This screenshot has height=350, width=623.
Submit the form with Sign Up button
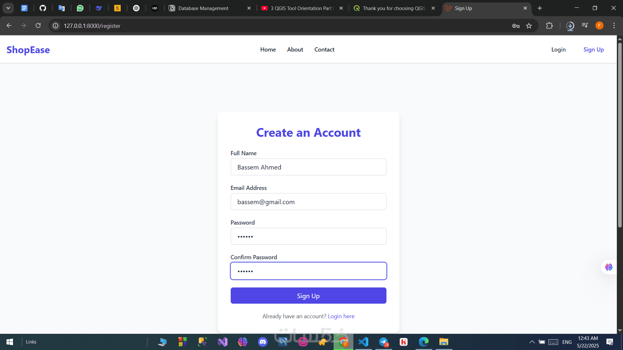pyautogui.click(x=308, y=296)
